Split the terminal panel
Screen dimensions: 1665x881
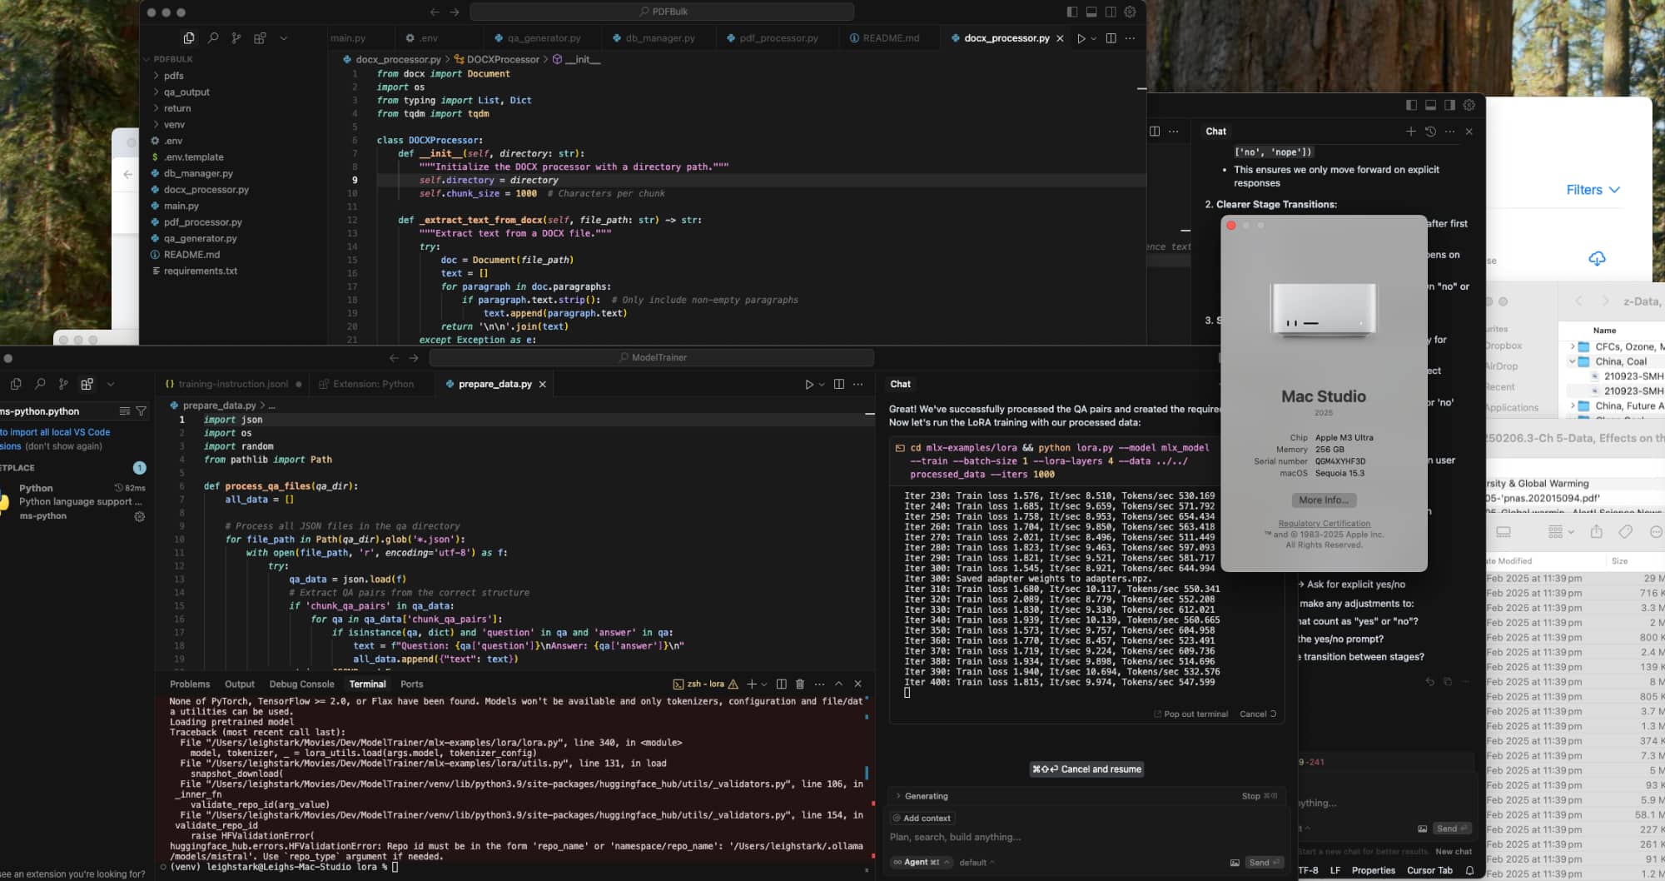[781, 684]
